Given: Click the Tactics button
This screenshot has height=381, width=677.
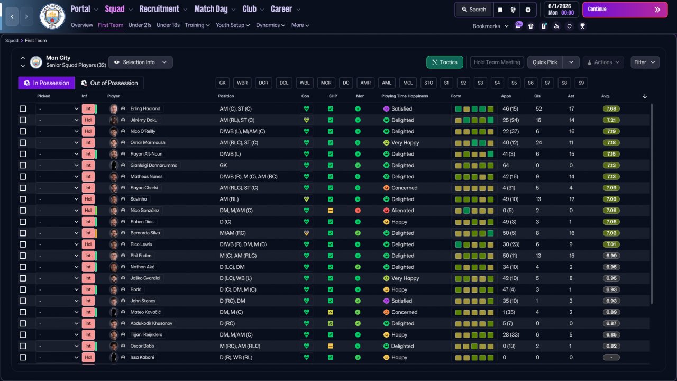Looking at the screenshot, I should (445, 62).
